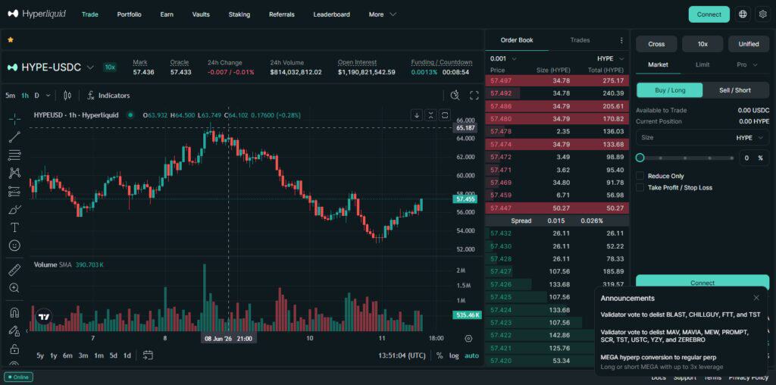
Task: Enable the Reduce Only checkbox
Action: pyautogui.click(x=640, y=176)
